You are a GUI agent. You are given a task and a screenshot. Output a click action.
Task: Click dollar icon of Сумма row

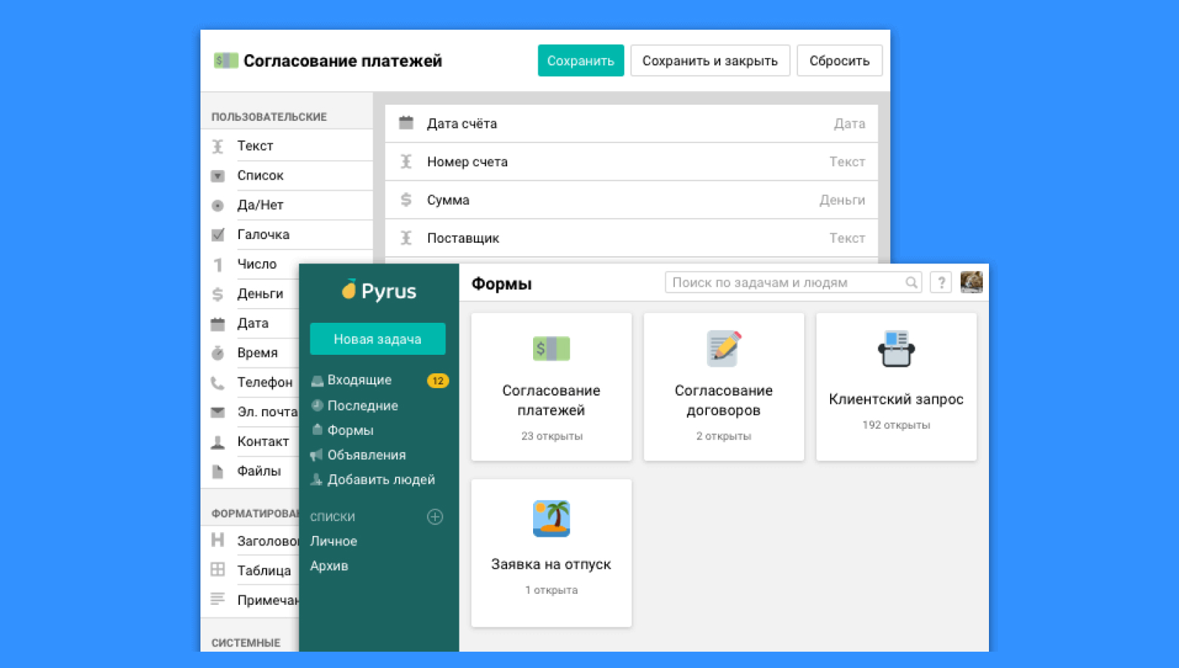[x=406, y=199]
